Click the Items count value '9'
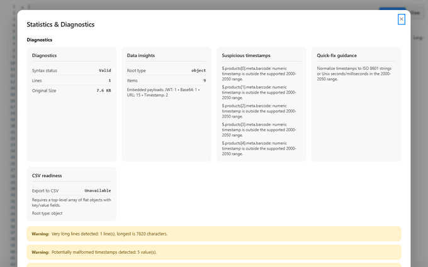This screenshot has width=428, height=267. point(205,80)
